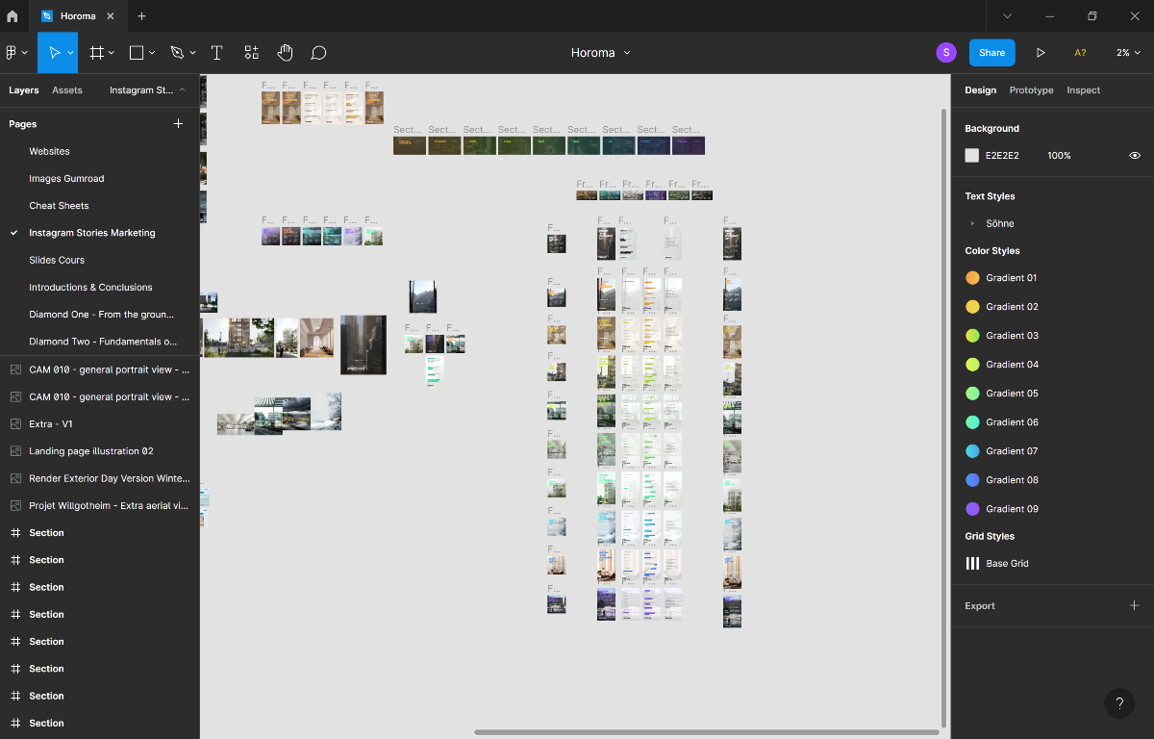Select the Extra - V1 image layer icon

tap(15, 423)
